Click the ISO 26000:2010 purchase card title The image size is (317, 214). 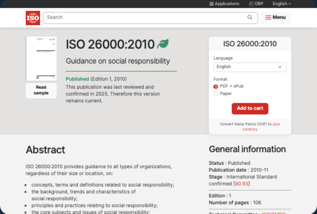(x=250, y=44)
